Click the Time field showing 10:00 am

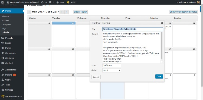(x=112, y=65)
